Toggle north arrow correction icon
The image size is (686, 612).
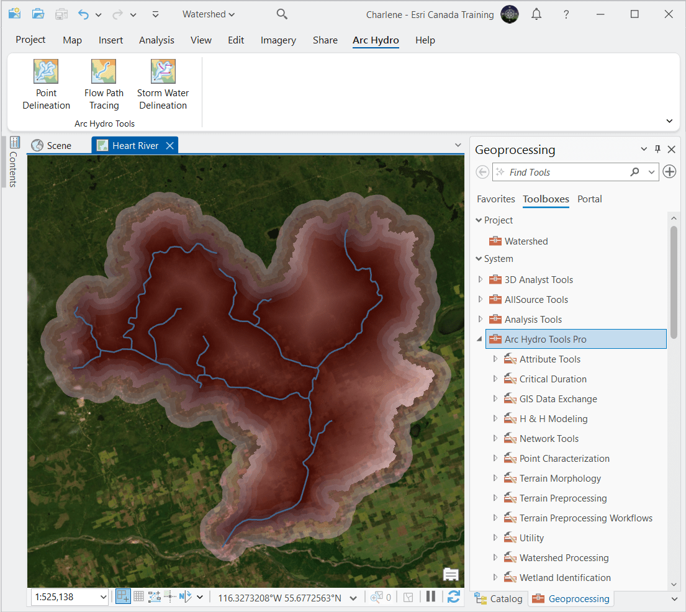point(186,596)
